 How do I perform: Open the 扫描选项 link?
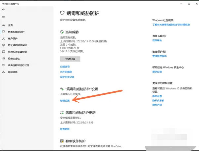[65, 67]
